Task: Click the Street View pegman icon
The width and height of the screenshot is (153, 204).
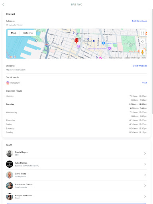Action: (x=142, y=52)
